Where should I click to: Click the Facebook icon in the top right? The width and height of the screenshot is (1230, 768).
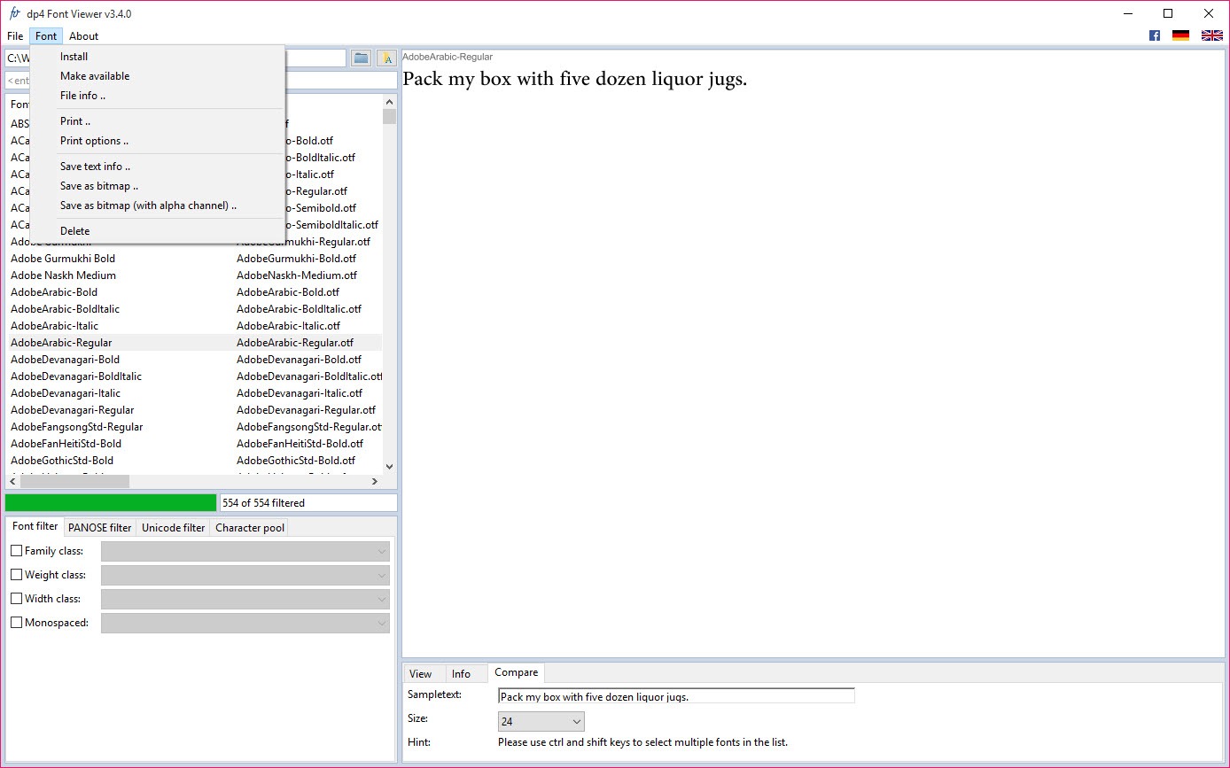[1154, 35]
